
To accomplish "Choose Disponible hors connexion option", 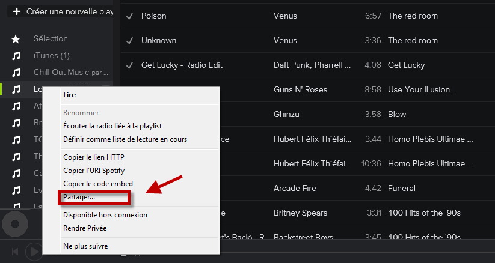I will pyautogui.click(x=105, y=214).
